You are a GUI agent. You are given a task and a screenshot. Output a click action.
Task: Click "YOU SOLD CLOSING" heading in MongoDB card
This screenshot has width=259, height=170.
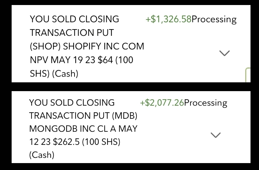(x=72, y=103)
